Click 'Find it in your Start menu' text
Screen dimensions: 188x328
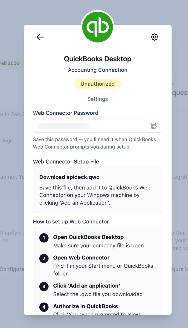coord(103,269)
